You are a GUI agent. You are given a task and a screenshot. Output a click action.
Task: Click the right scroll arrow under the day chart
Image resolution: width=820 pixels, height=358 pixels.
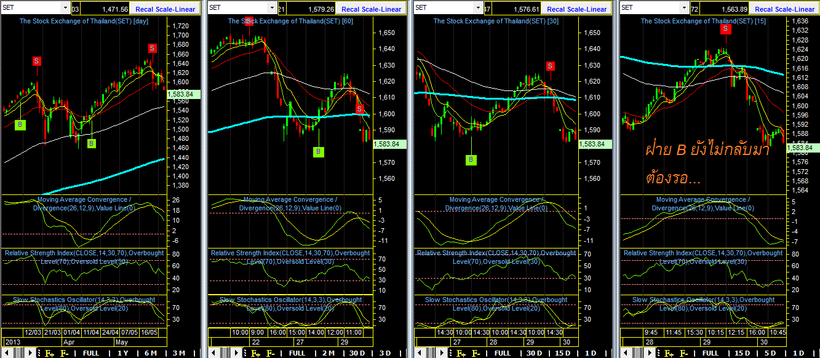click(30, 353)
